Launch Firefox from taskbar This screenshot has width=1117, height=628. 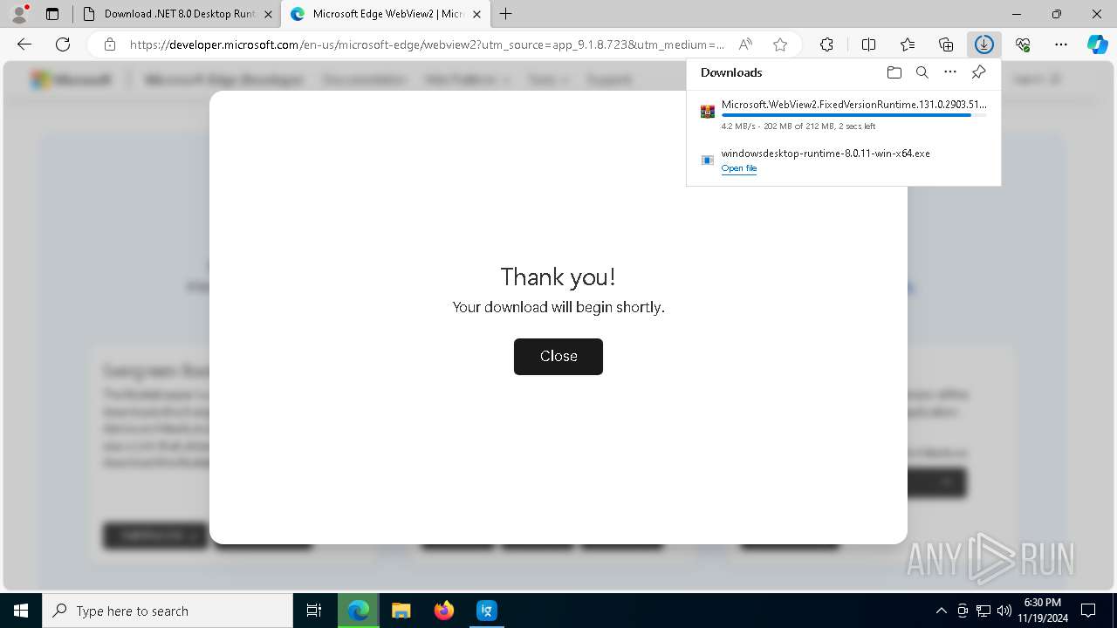444,611
